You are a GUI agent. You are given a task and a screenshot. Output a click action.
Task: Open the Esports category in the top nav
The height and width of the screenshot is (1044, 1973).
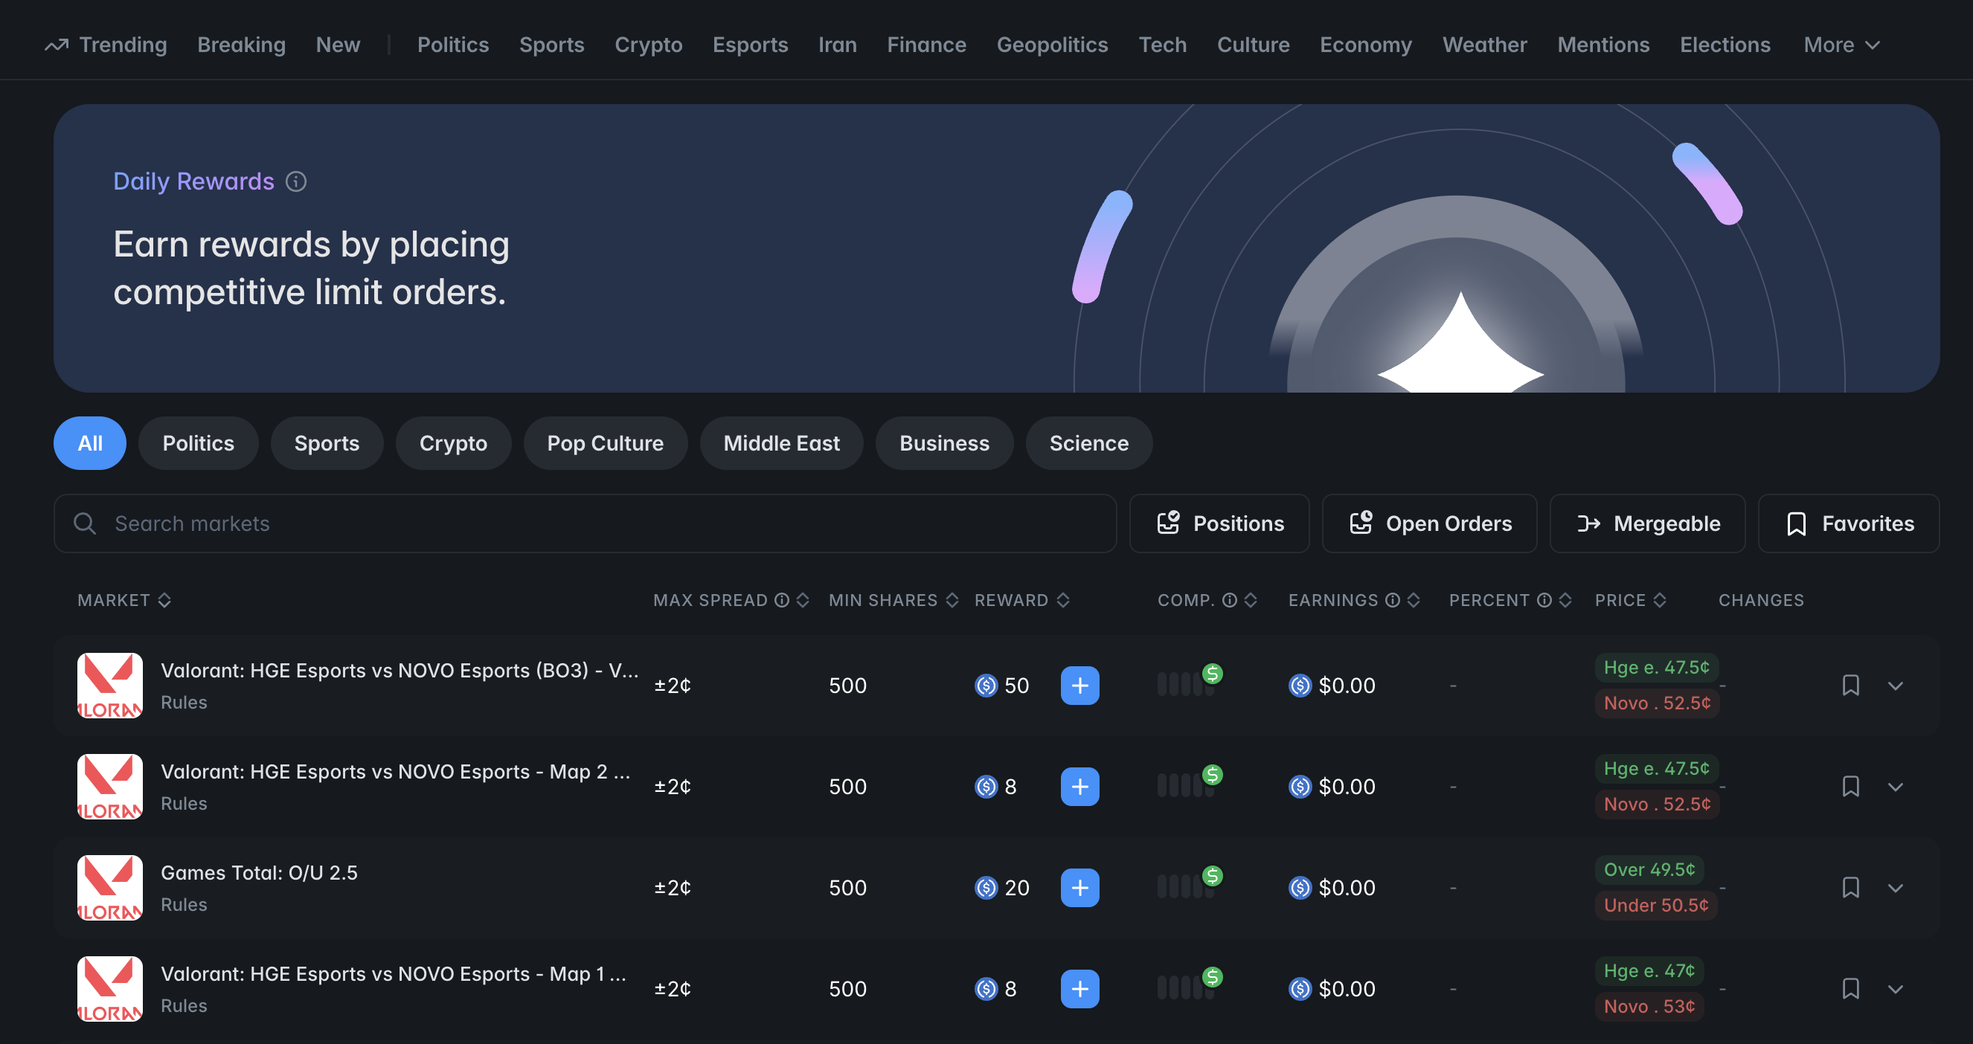tap(750, 45)
